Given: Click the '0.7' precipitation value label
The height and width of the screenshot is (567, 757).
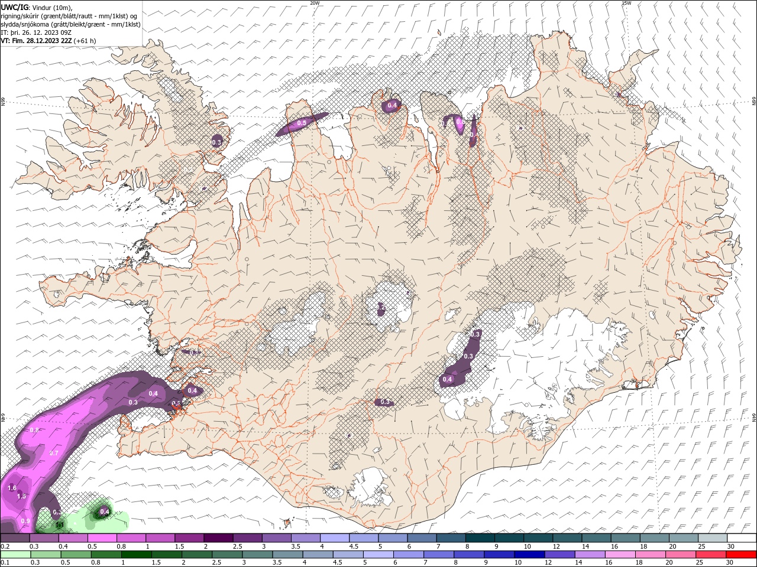Looking at the screenshot, I should click(x=54, y=453).
